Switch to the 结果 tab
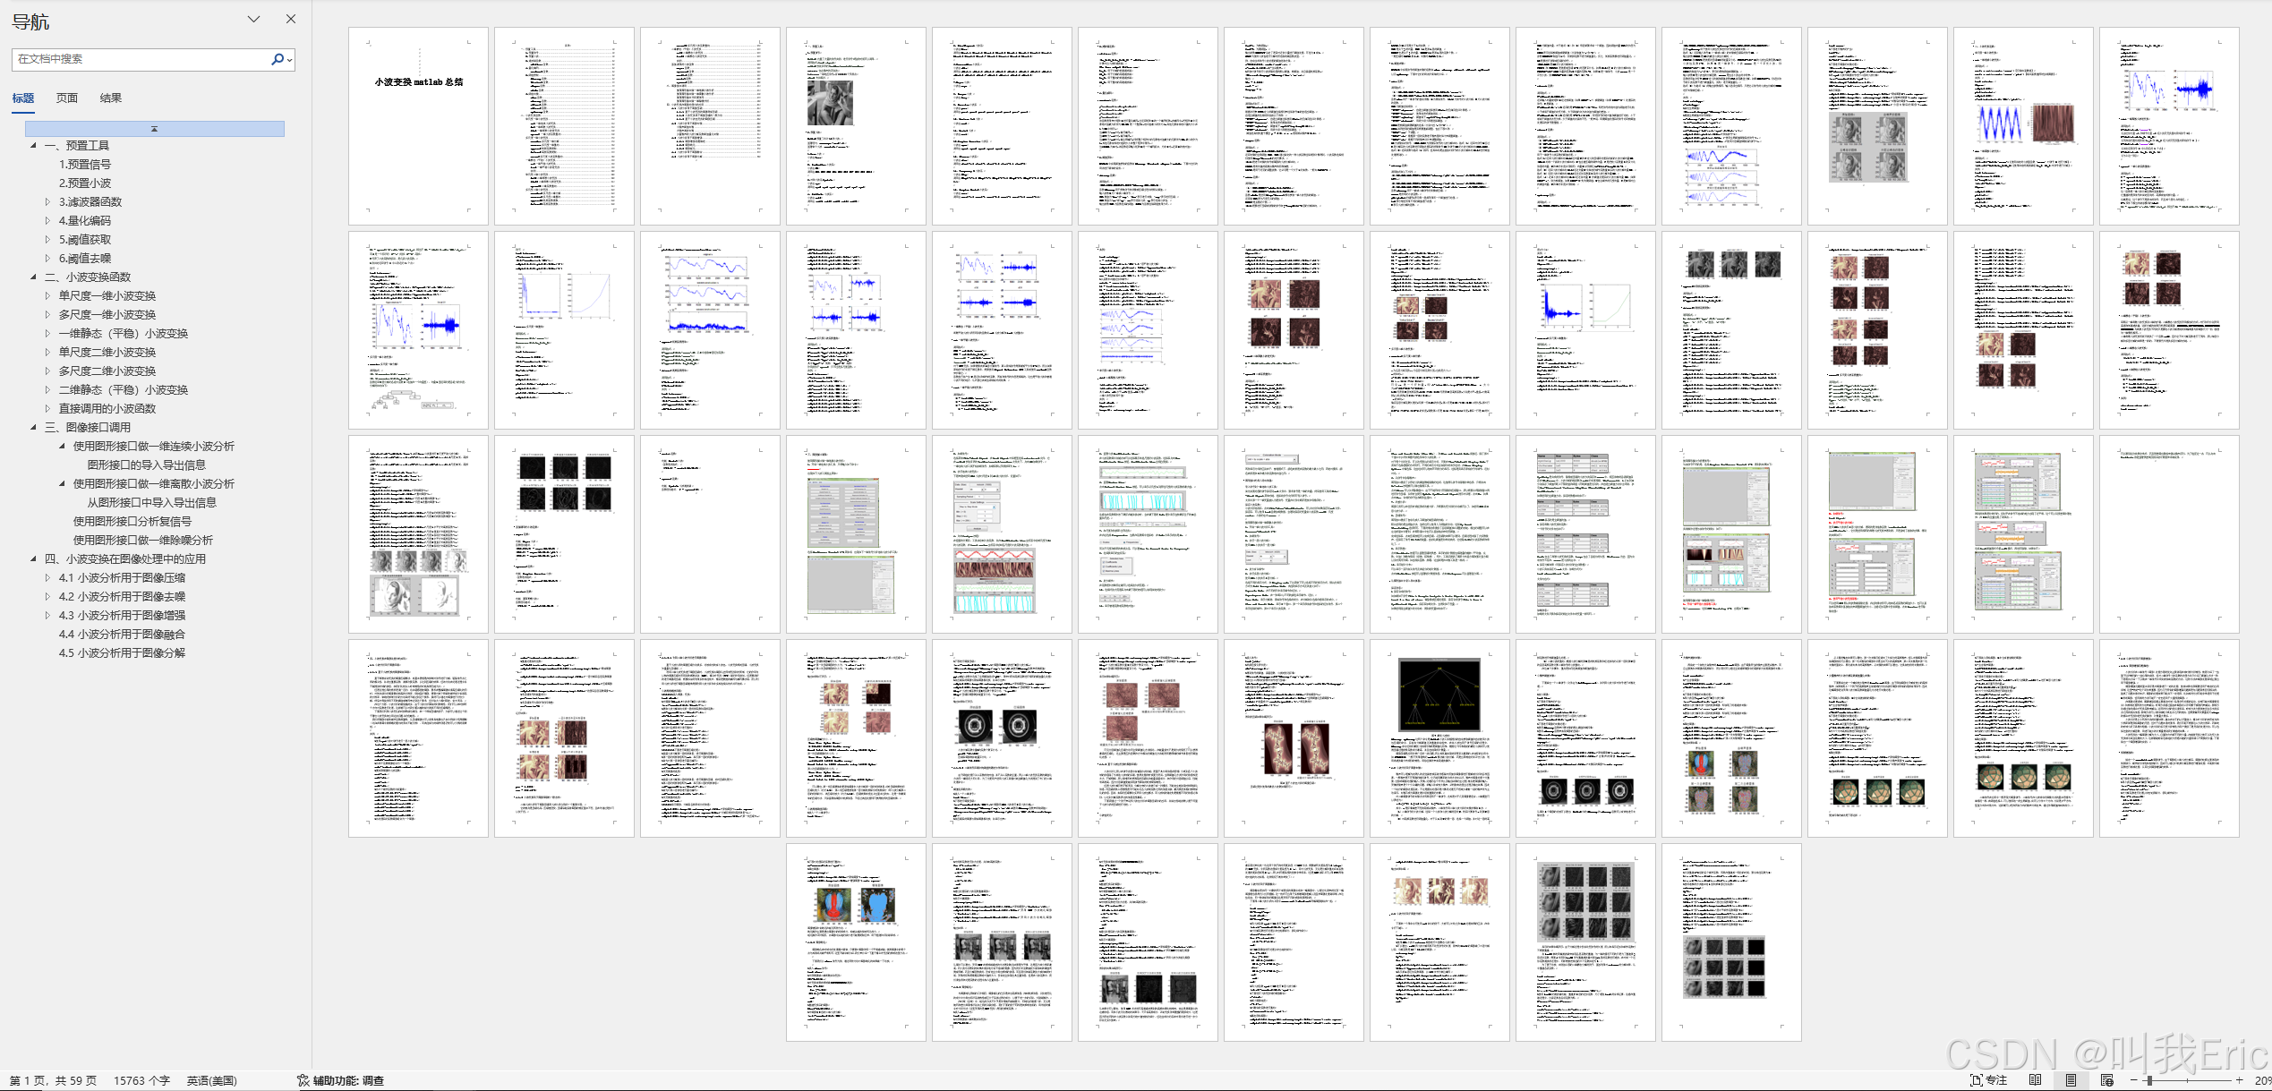The width and height of the screenshot is (2272, 1091). (110, 98)
